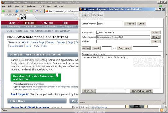
Task: Click the Assert button
Action: (86, 48)
